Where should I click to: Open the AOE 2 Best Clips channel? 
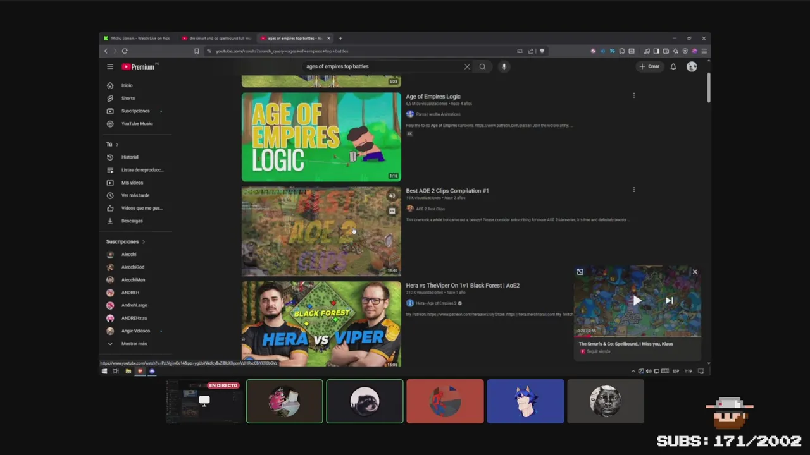pos(430,209)
